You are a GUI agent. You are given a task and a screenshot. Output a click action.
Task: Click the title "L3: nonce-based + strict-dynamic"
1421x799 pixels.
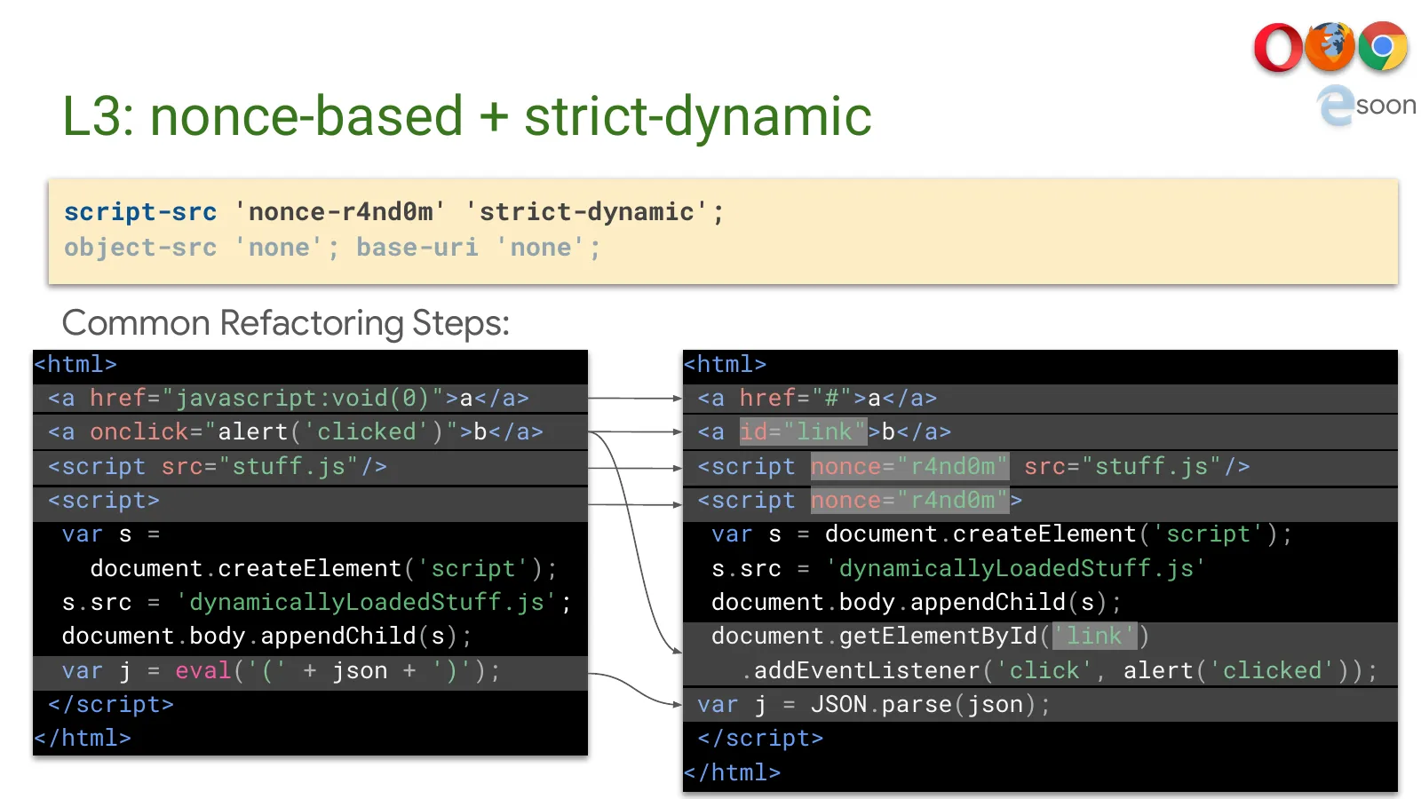pos(467,116)
